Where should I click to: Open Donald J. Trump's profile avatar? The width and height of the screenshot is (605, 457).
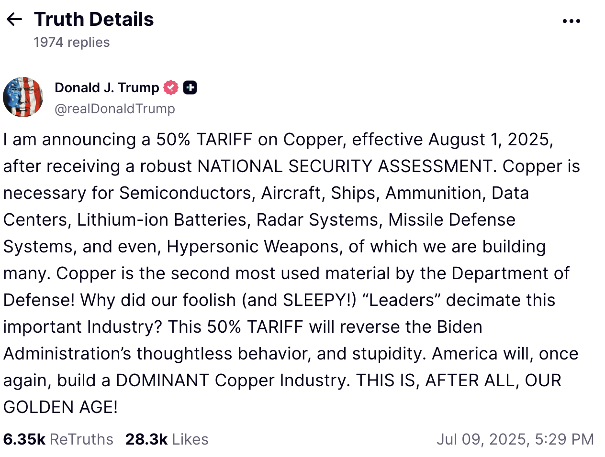(x=23, y=97)
